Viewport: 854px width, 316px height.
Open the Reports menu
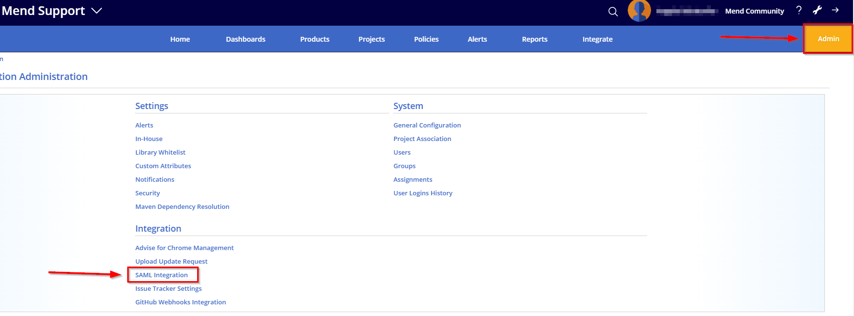pos(535,39)
